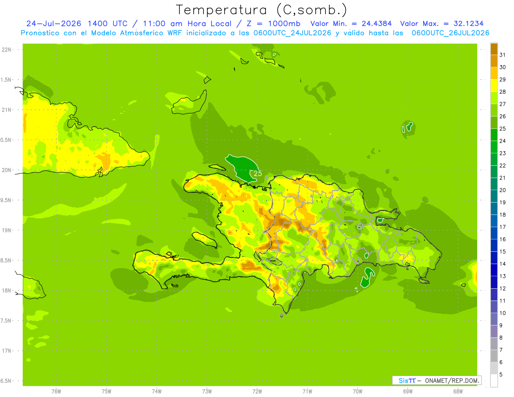This screenshot has width=514, height=397.
Task: Click the '18N' latitude label
Action: click(x=6, y=290)
